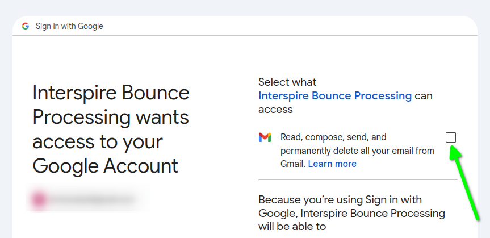The height and width of the screenshot is (238, 490).
Task: Click the 'Read, compose, send' permission text
Action: (x=357, y=151)
